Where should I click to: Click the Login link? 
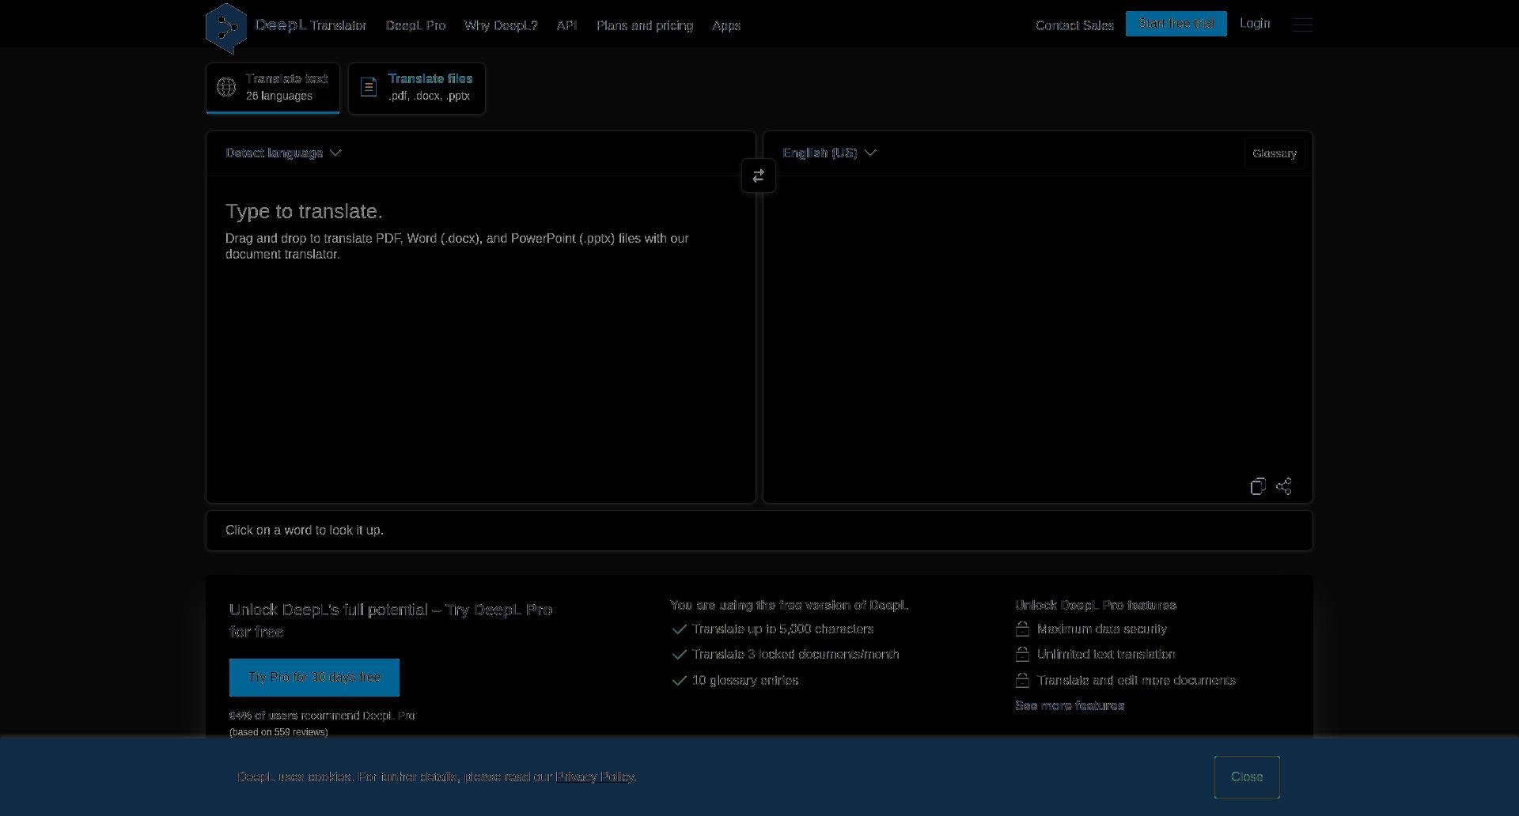pyautogui.click(x=1255, y=24)
